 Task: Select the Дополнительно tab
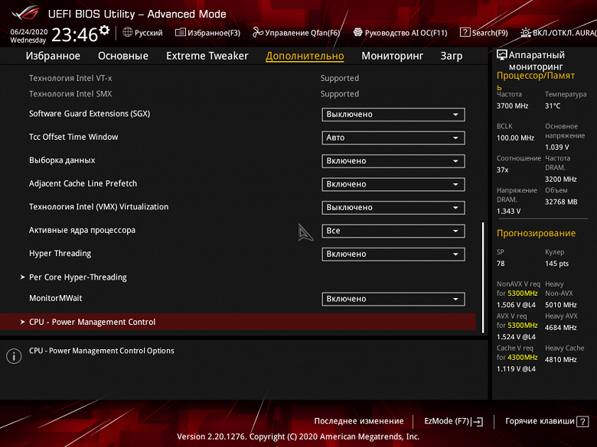coord(305,56)
